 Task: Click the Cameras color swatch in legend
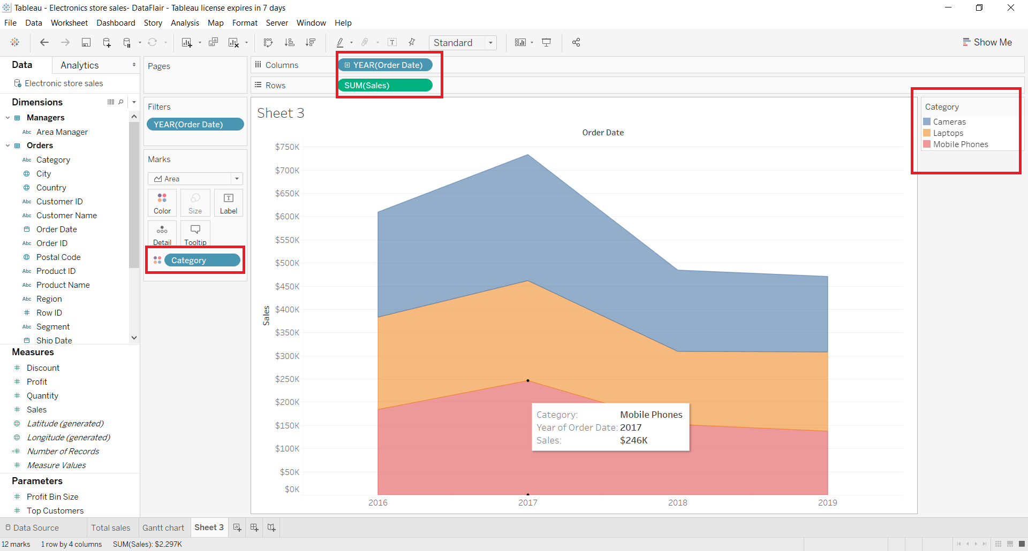point(927,122)
